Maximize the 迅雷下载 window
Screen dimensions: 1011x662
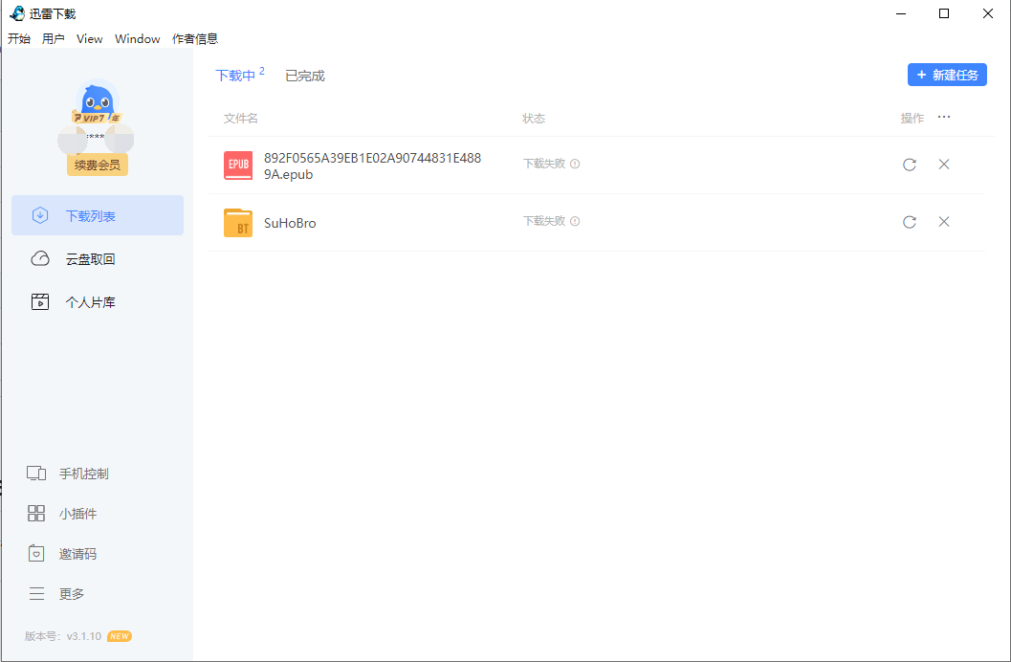[x=944, y=13]
